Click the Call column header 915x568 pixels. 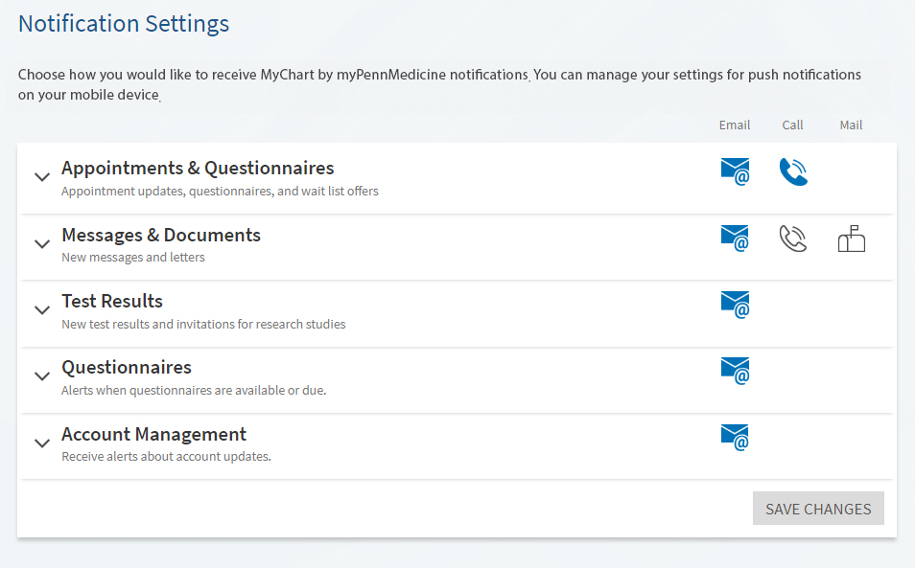pos(792,125)
